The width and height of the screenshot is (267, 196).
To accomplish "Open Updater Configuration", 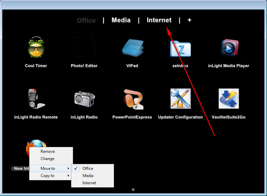I will click(180, 98).
